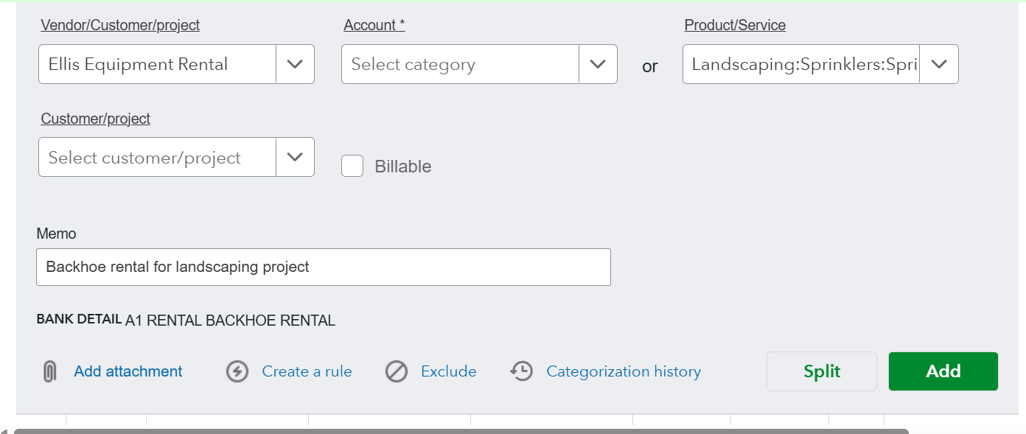Click the Add attachment link
This screenshot has height=434, width=1026.
(128, 371)
